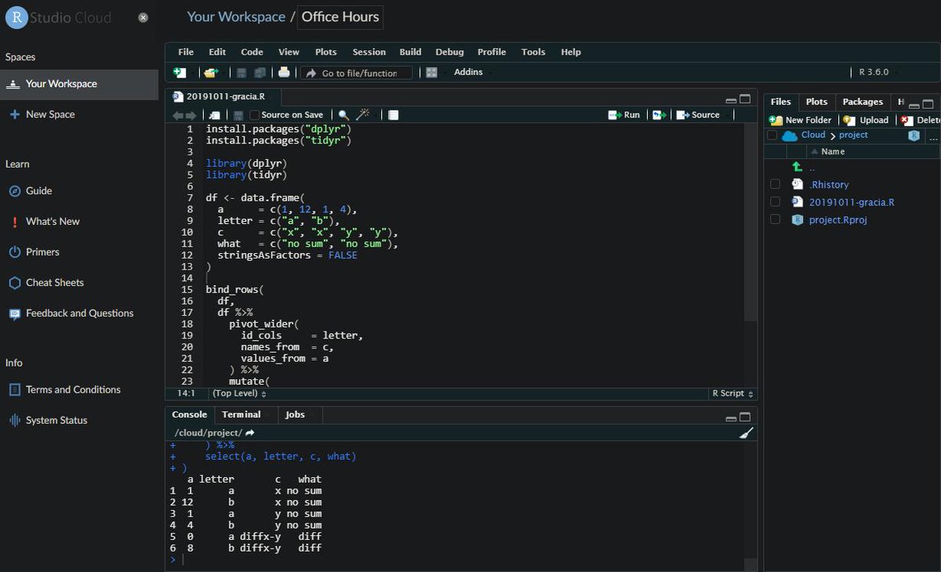Open the Tools menu

[533, 52]
